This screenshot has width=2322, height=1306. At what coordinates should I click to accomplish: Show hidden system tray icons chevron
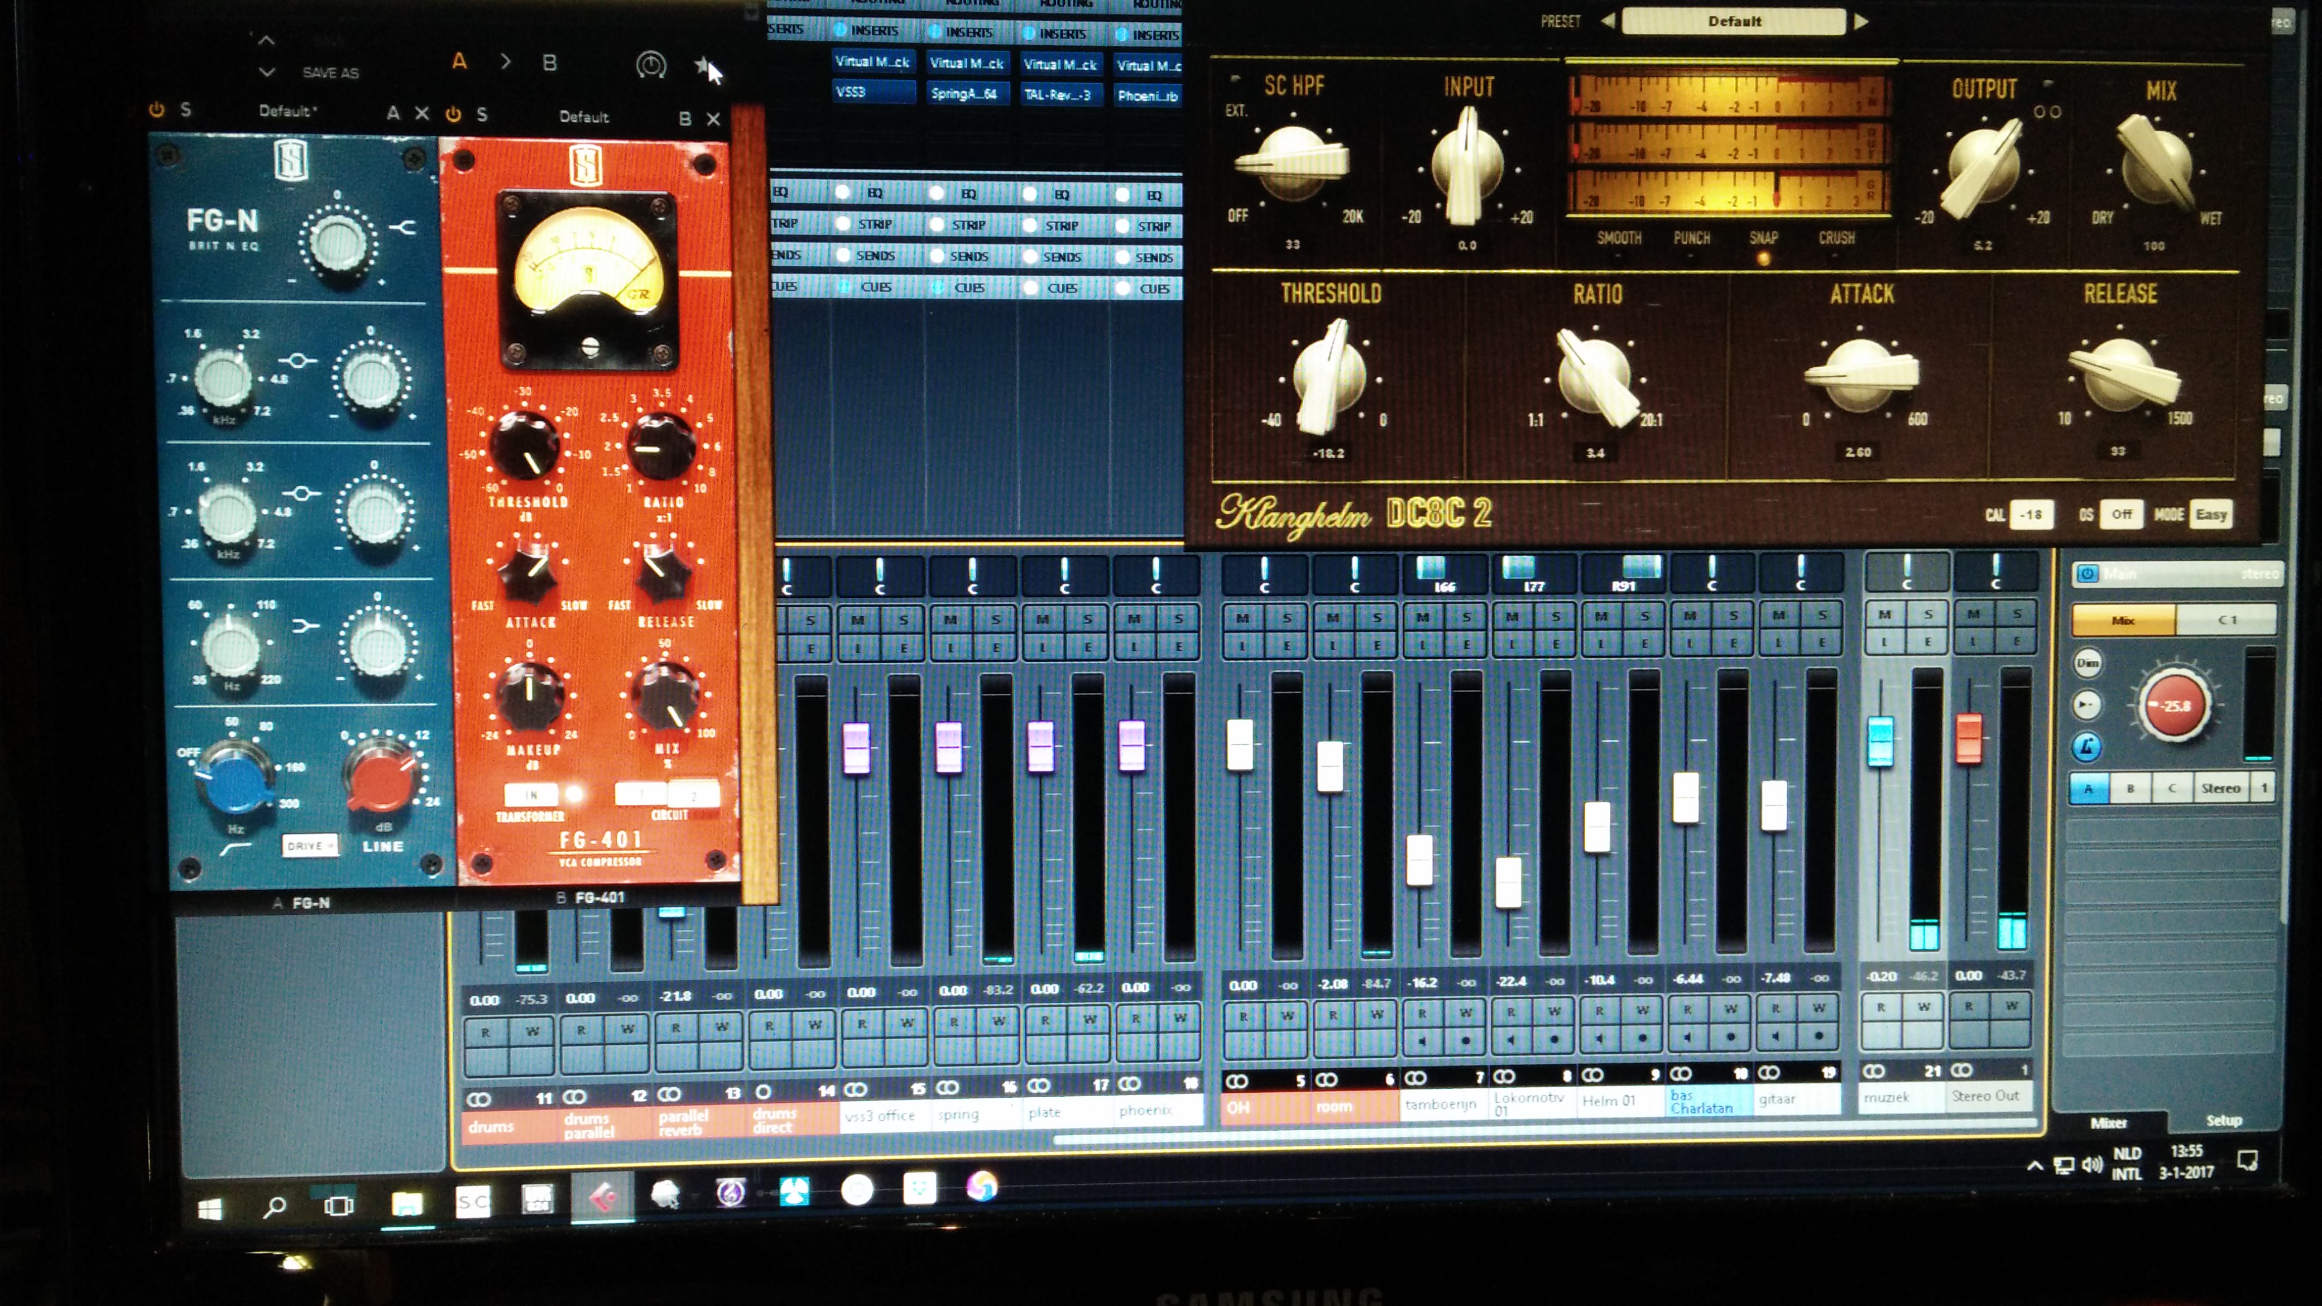[2035, 1165]
